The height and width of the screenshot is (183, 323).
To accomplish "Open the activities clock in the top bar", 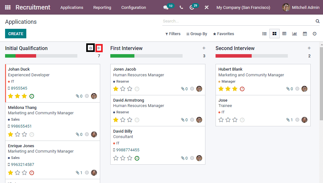I will (x=191, y=7).
